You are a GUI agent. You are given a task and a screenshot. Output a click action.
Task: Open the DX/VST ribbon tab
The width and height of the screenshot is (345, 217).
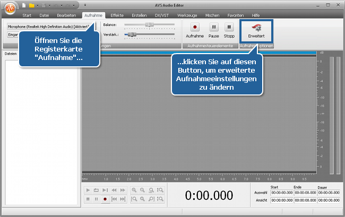pos(162,15)
